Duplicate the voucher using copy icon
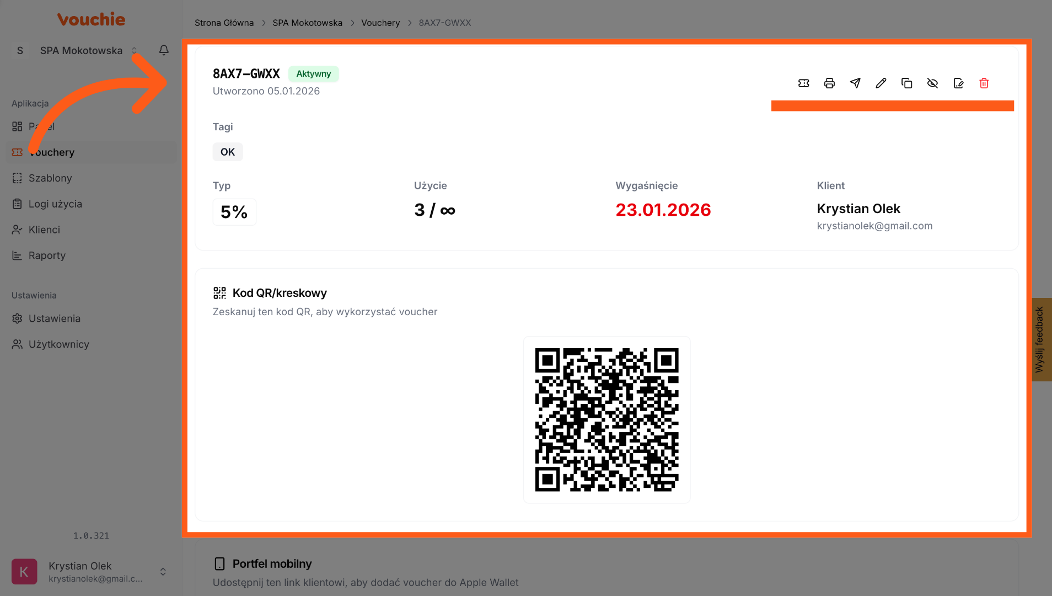This screenshot has width=1052, height=596. click(x=906, y=83)
